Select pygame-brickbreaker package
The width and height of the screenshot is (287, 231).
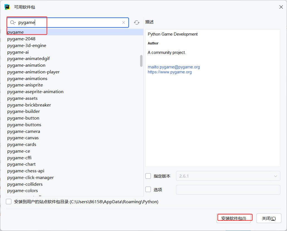[x=75, y=105]
